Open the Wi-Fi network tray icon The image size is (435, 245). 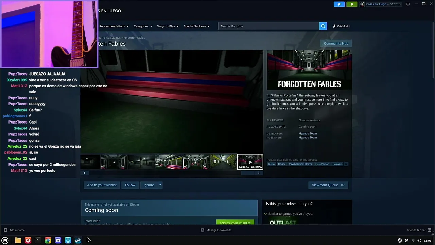[413, 240]
